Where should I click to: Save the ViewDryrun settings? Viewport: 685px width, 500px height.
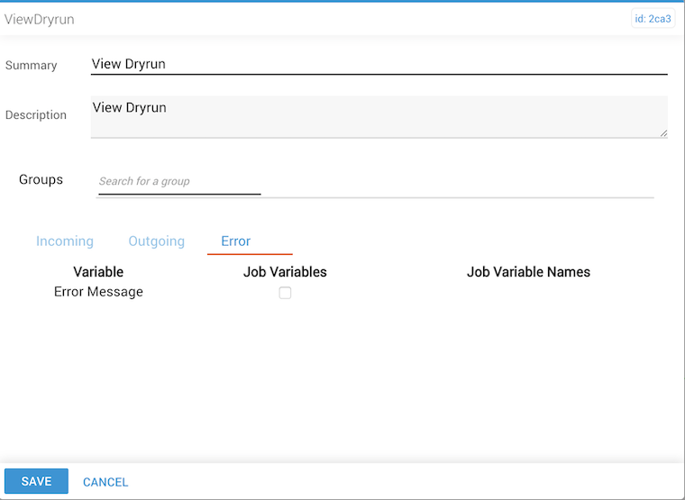(36, 481)
